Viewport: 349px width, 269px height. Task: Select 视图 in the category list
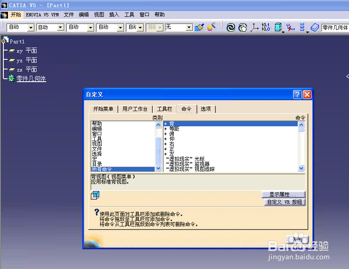[x=123, y=144]
